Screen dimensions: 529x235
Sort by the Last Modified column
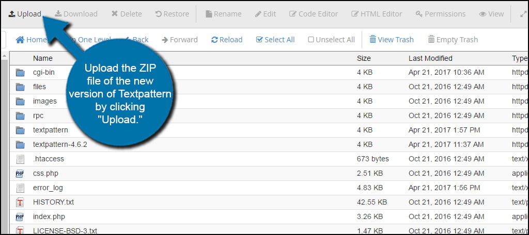click(x=430, y=58)
